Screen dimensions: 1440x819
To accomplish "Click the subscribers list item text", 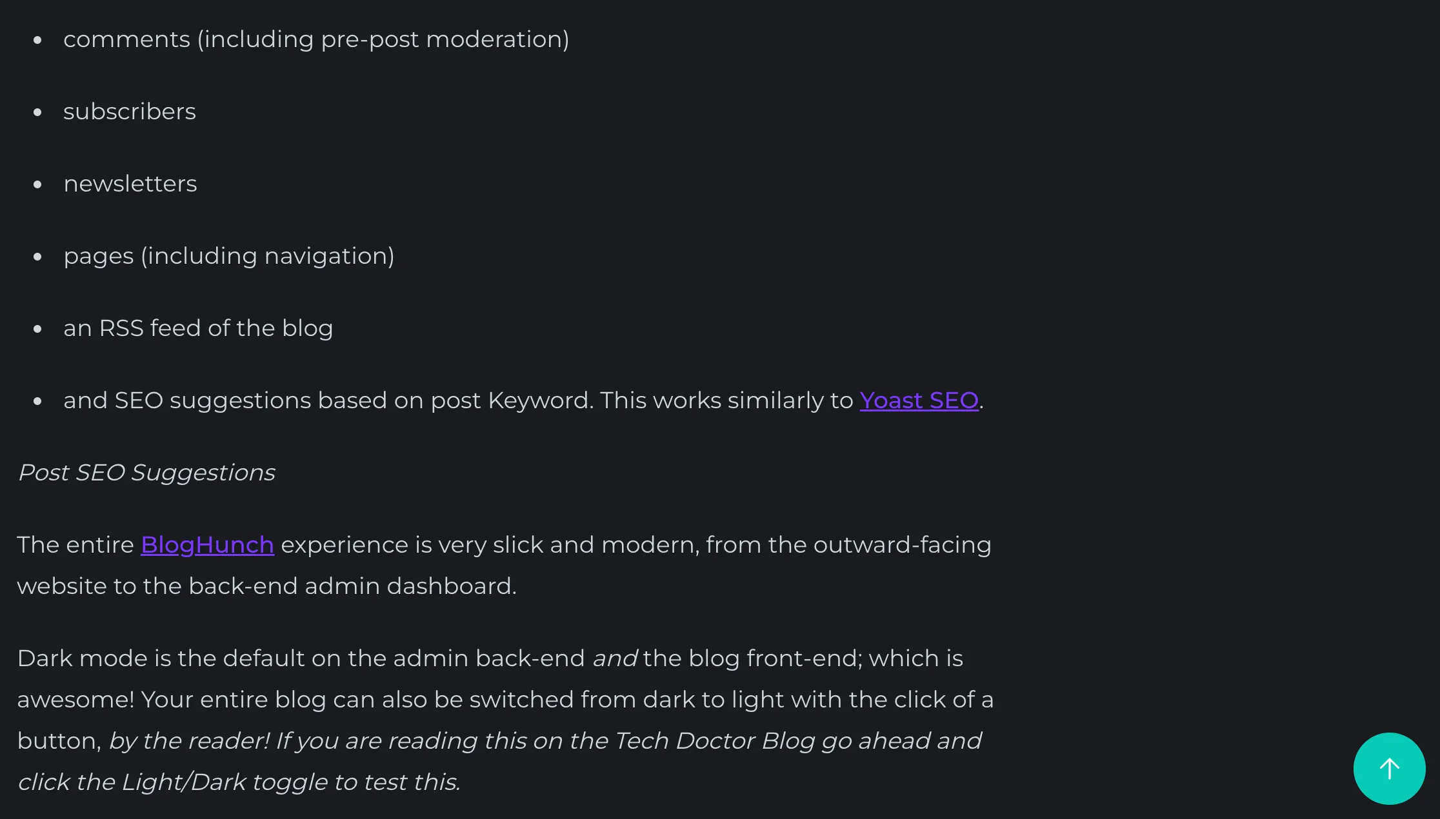I will [130, 112].
